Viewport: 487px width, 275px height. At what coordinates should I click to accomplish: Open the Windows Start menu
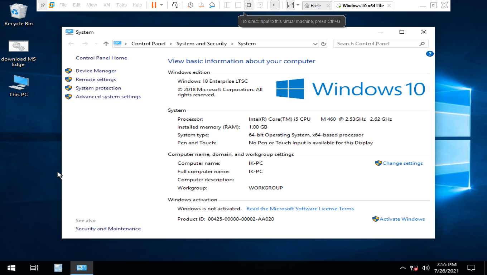(11, 268)
